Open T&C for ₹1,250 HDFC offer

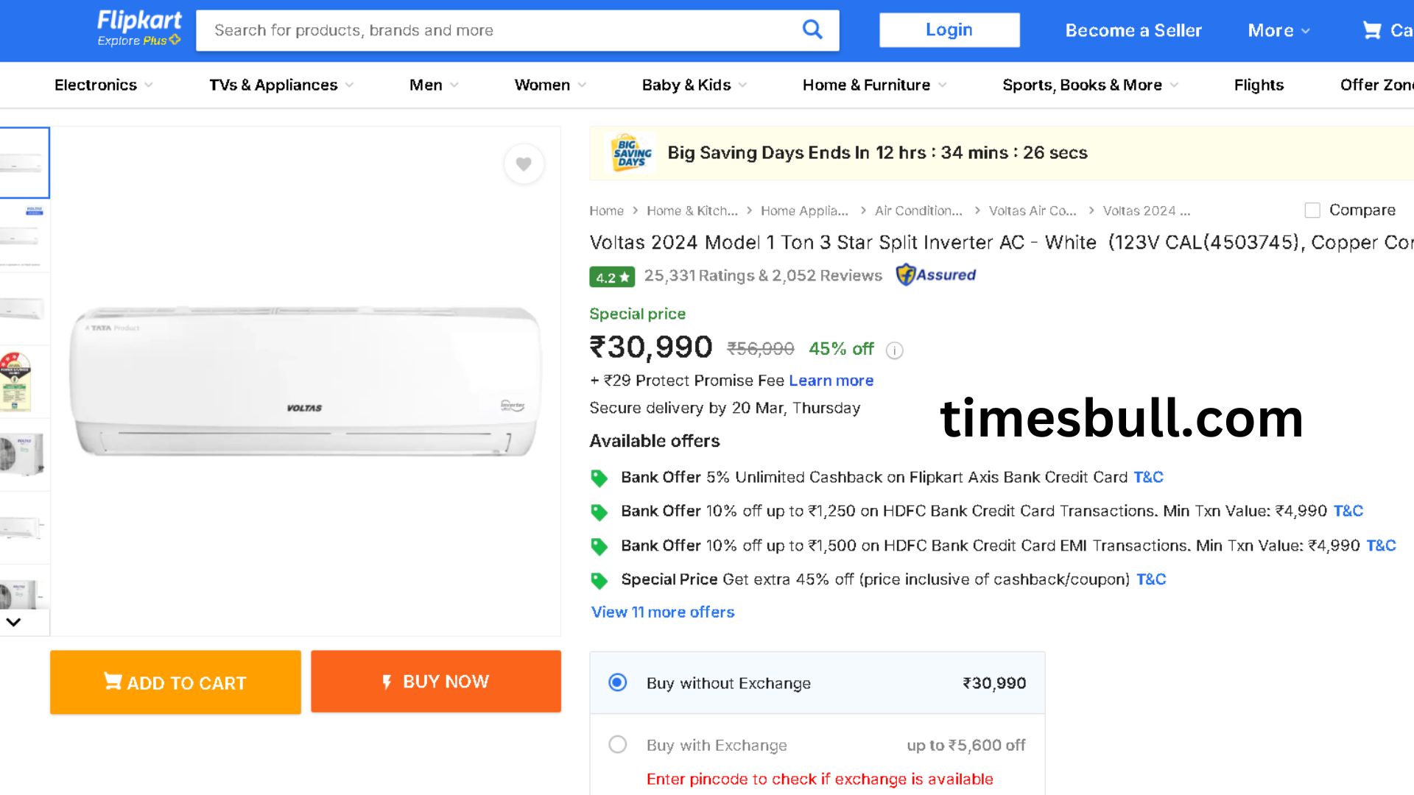click(x=1348, y=512)
